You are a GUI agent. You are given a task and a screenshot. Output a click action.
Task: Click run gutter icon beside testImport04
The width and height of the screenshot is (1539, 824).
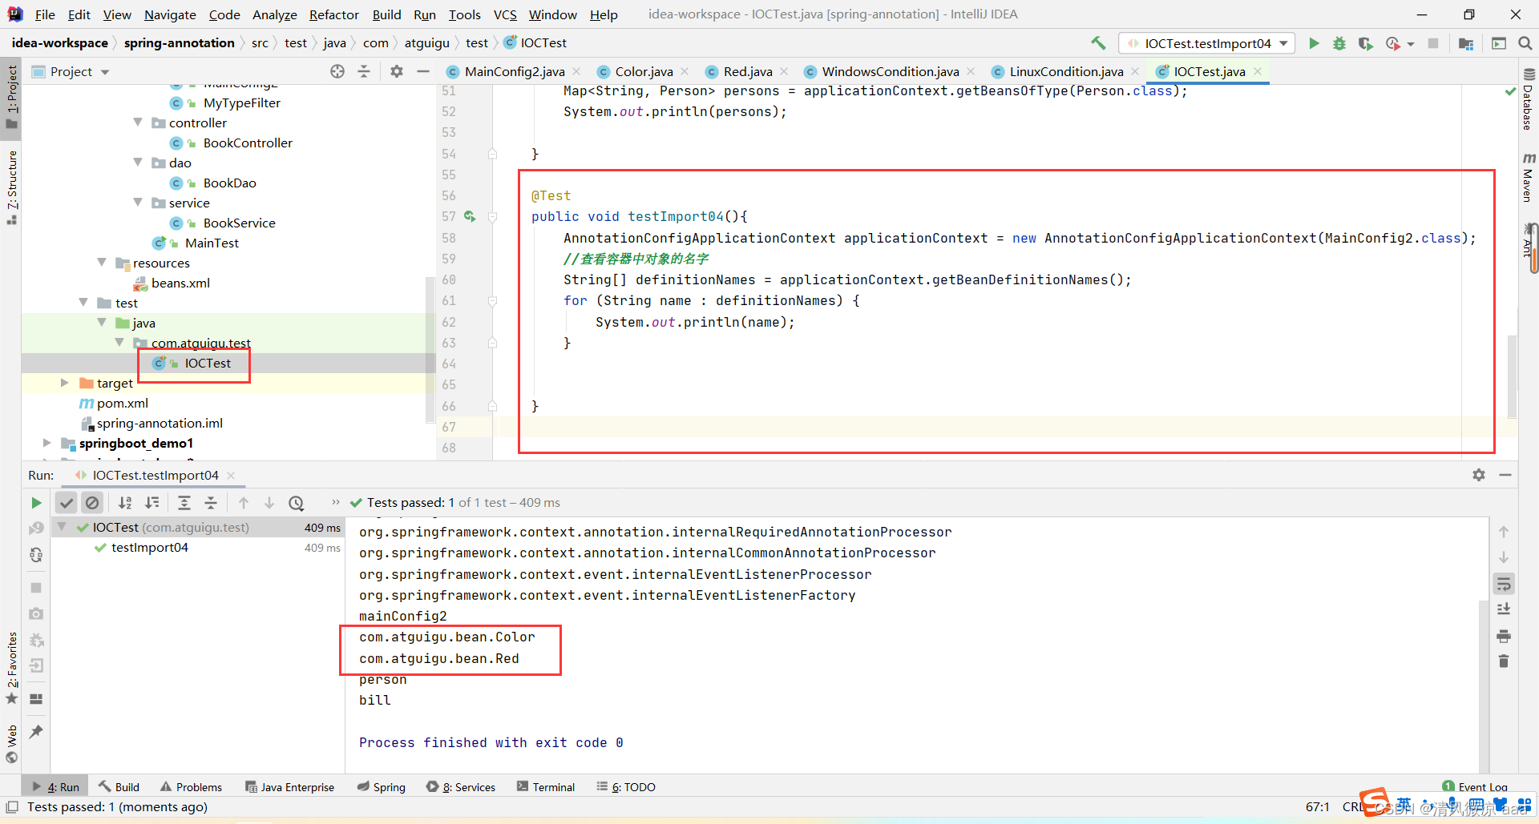470,216
